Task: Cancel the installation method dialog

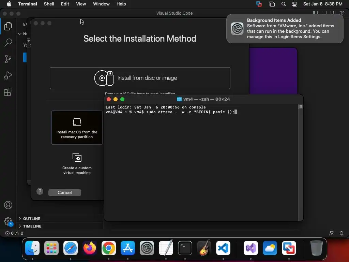Action: pyautogui.click(x=64, y=192)
